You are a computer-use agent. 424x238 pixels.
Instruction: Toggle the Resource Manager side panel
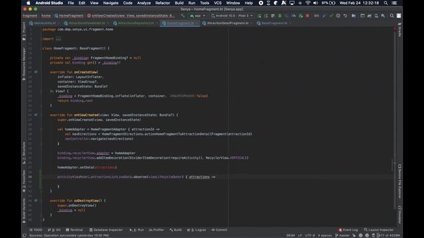24,63
